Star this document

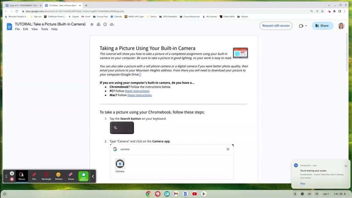[x=92, y=25]
